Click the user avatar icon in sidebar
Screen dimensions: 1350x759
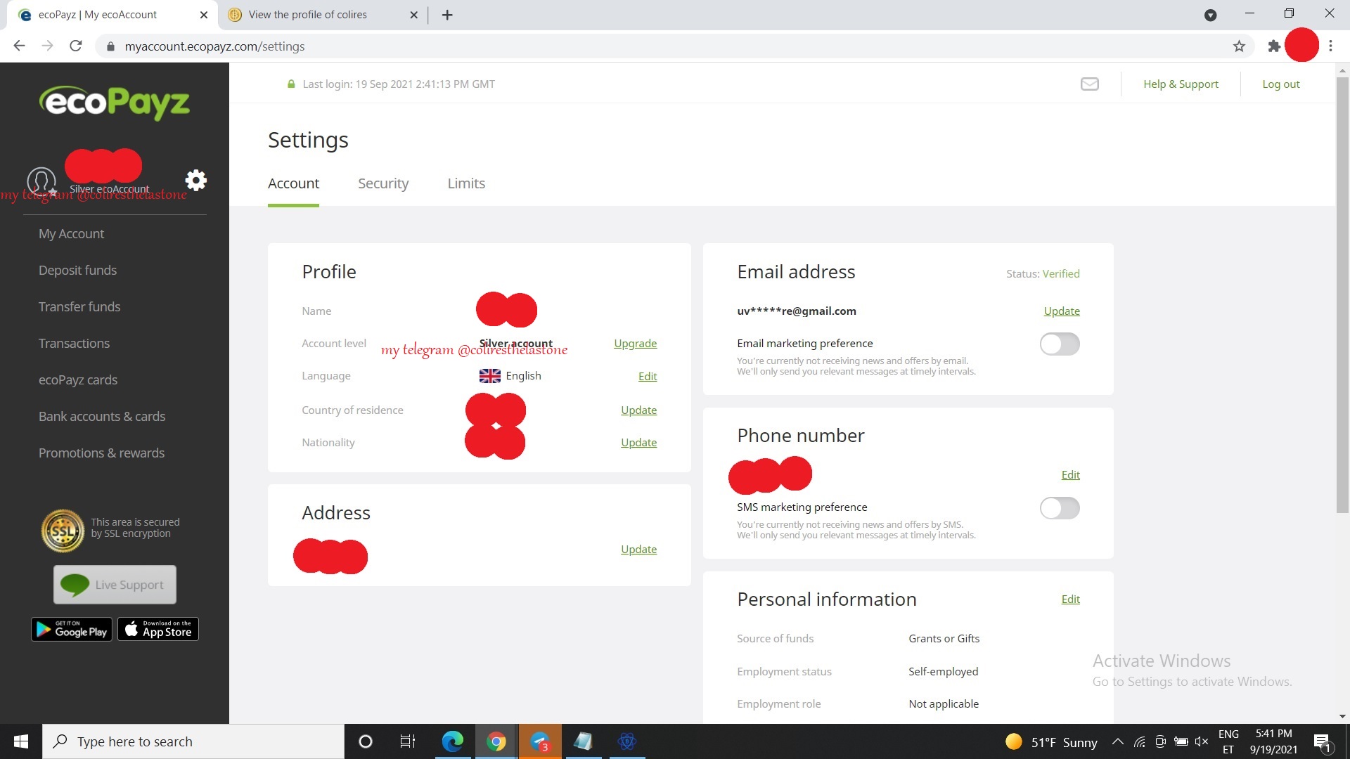click(x=41, y=181)
